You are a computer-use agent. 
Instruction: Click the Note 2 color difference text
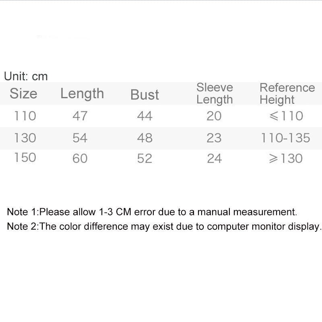[x=164, y=226]
